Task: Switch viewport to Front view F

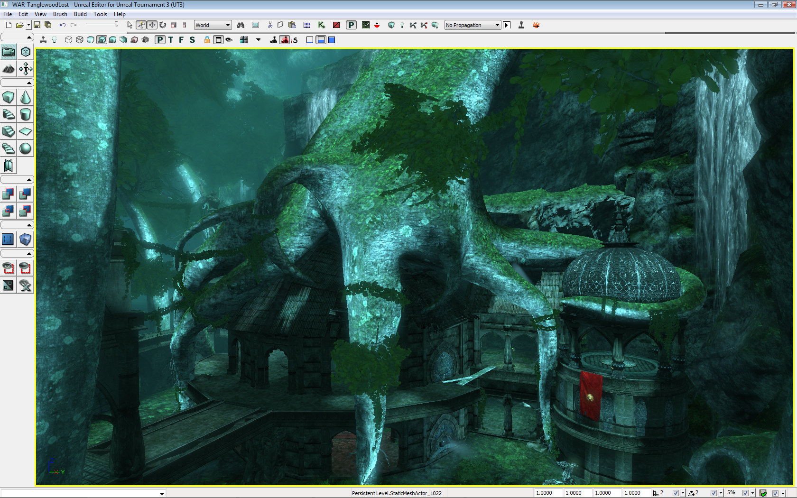Action: 181,40
